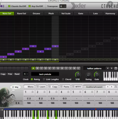
Task: Click the 1/16 rate knob
Action: pyautogui.click(x=78, y=75)
